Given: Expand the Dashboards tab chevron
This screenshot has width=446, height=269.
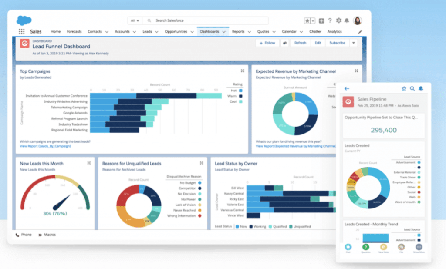Looking at the screenshot, I should click(224, 32).
